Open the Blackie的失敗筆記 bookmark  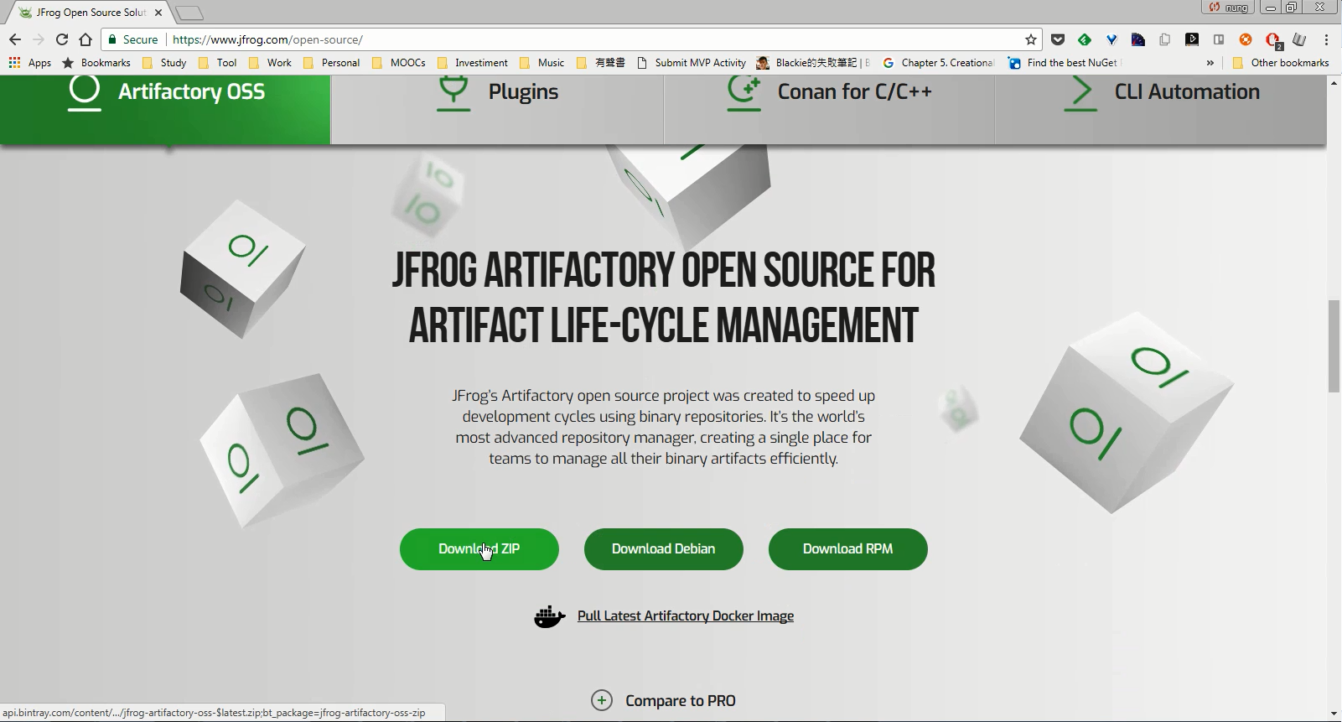point(812,63)
